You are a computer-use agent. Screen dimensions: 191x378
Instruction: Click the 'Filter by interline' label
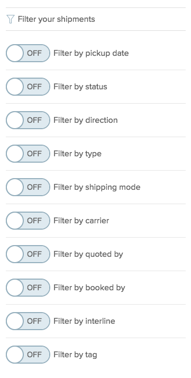click(x=84, y=321)
